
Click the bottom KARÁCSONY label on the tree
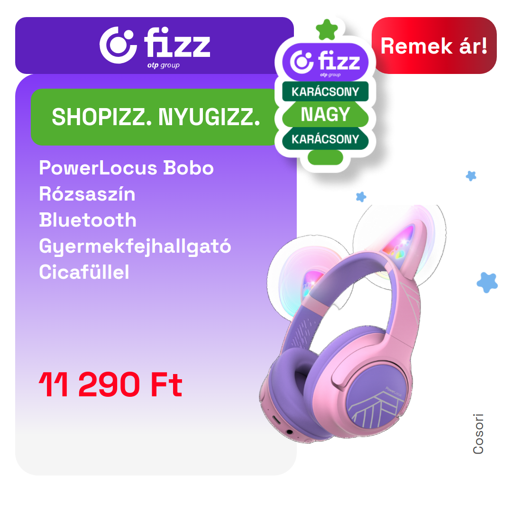(x=325, y=139)
